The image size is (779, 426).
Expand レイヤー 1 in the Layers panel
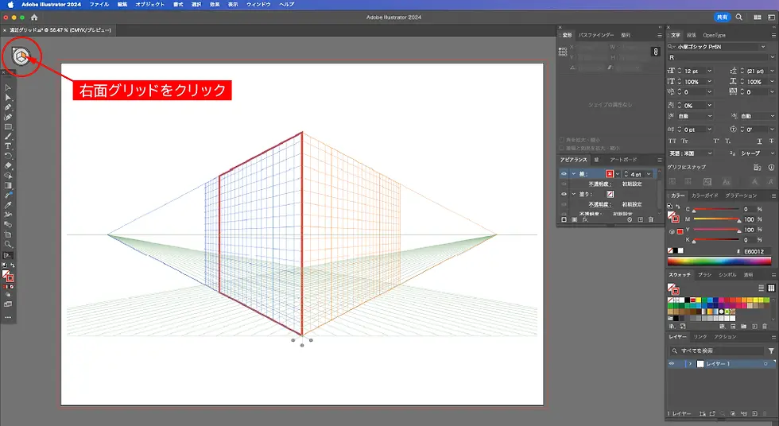pos(689,363)
